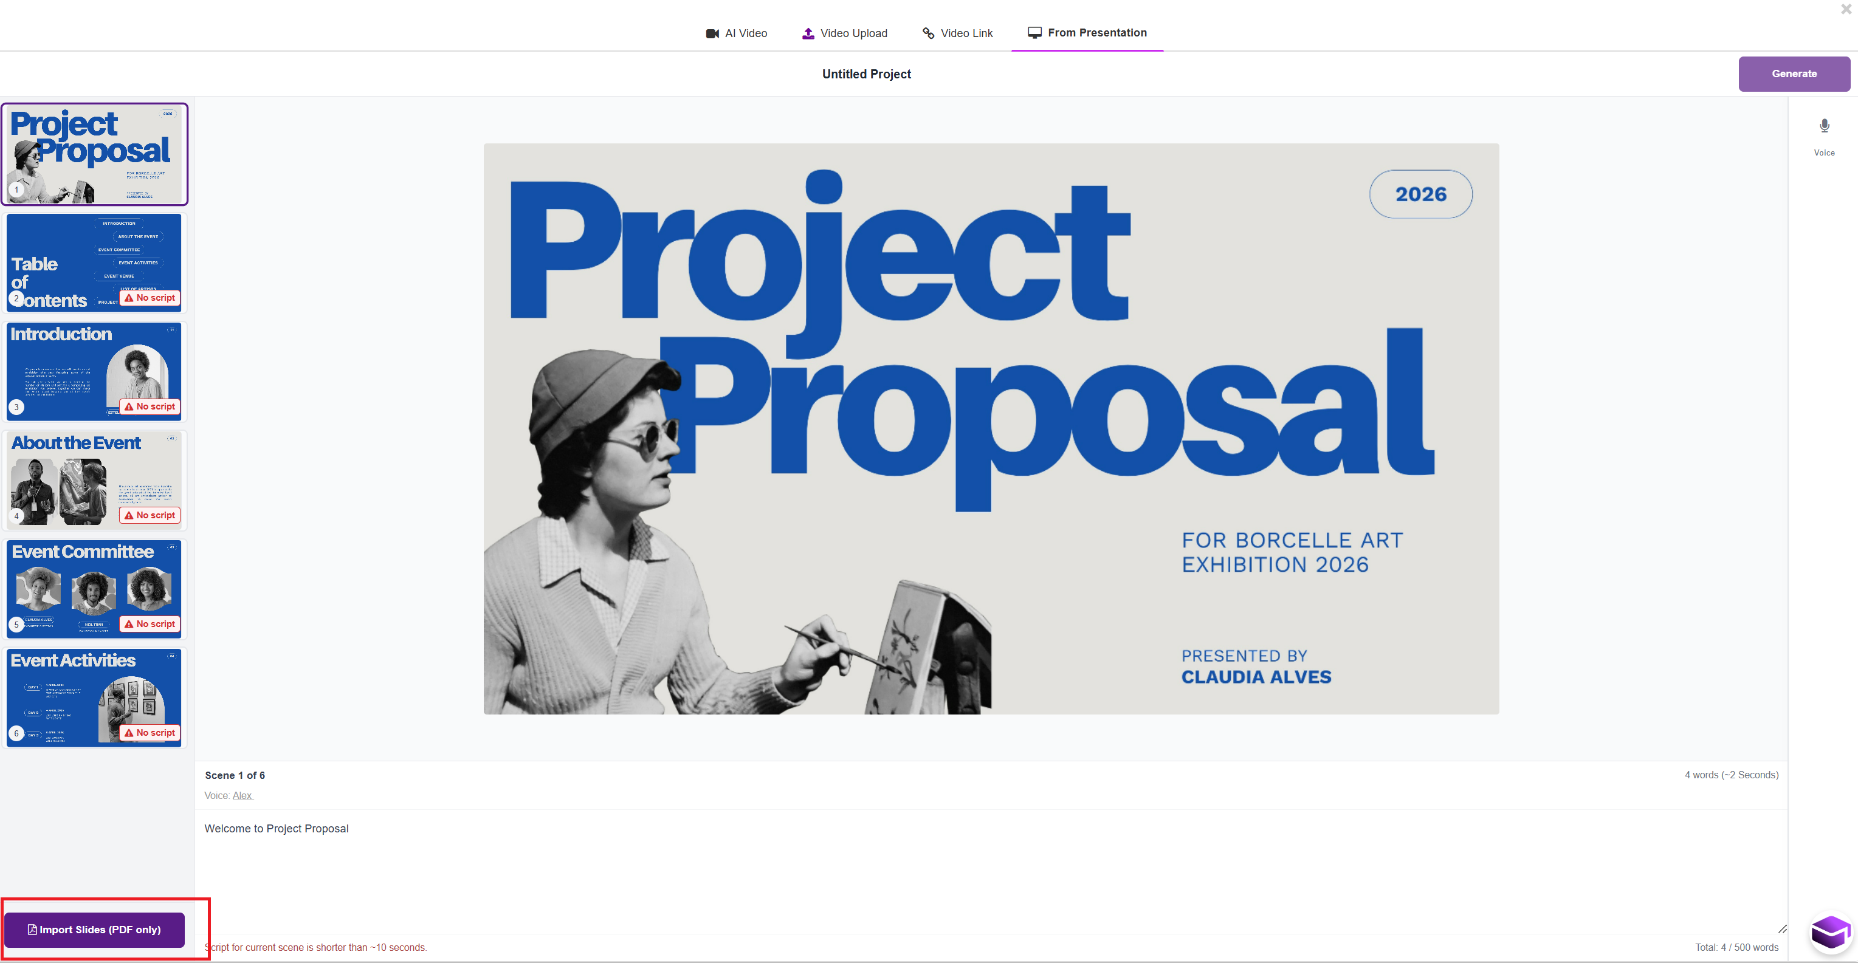The width and height of the screenshot is (1858, 963).
Task: Click the script box resize handle
Action: 1781,929
